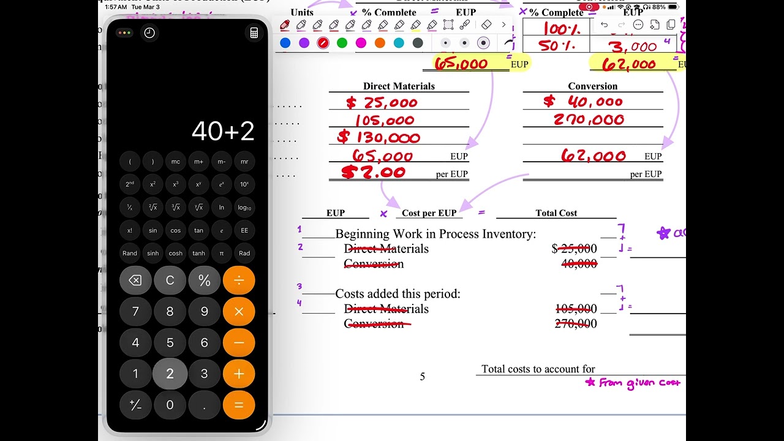This screenshot has height=441, width=784.
Task: Tap the open parenthesis key
Action: point(130,162)
